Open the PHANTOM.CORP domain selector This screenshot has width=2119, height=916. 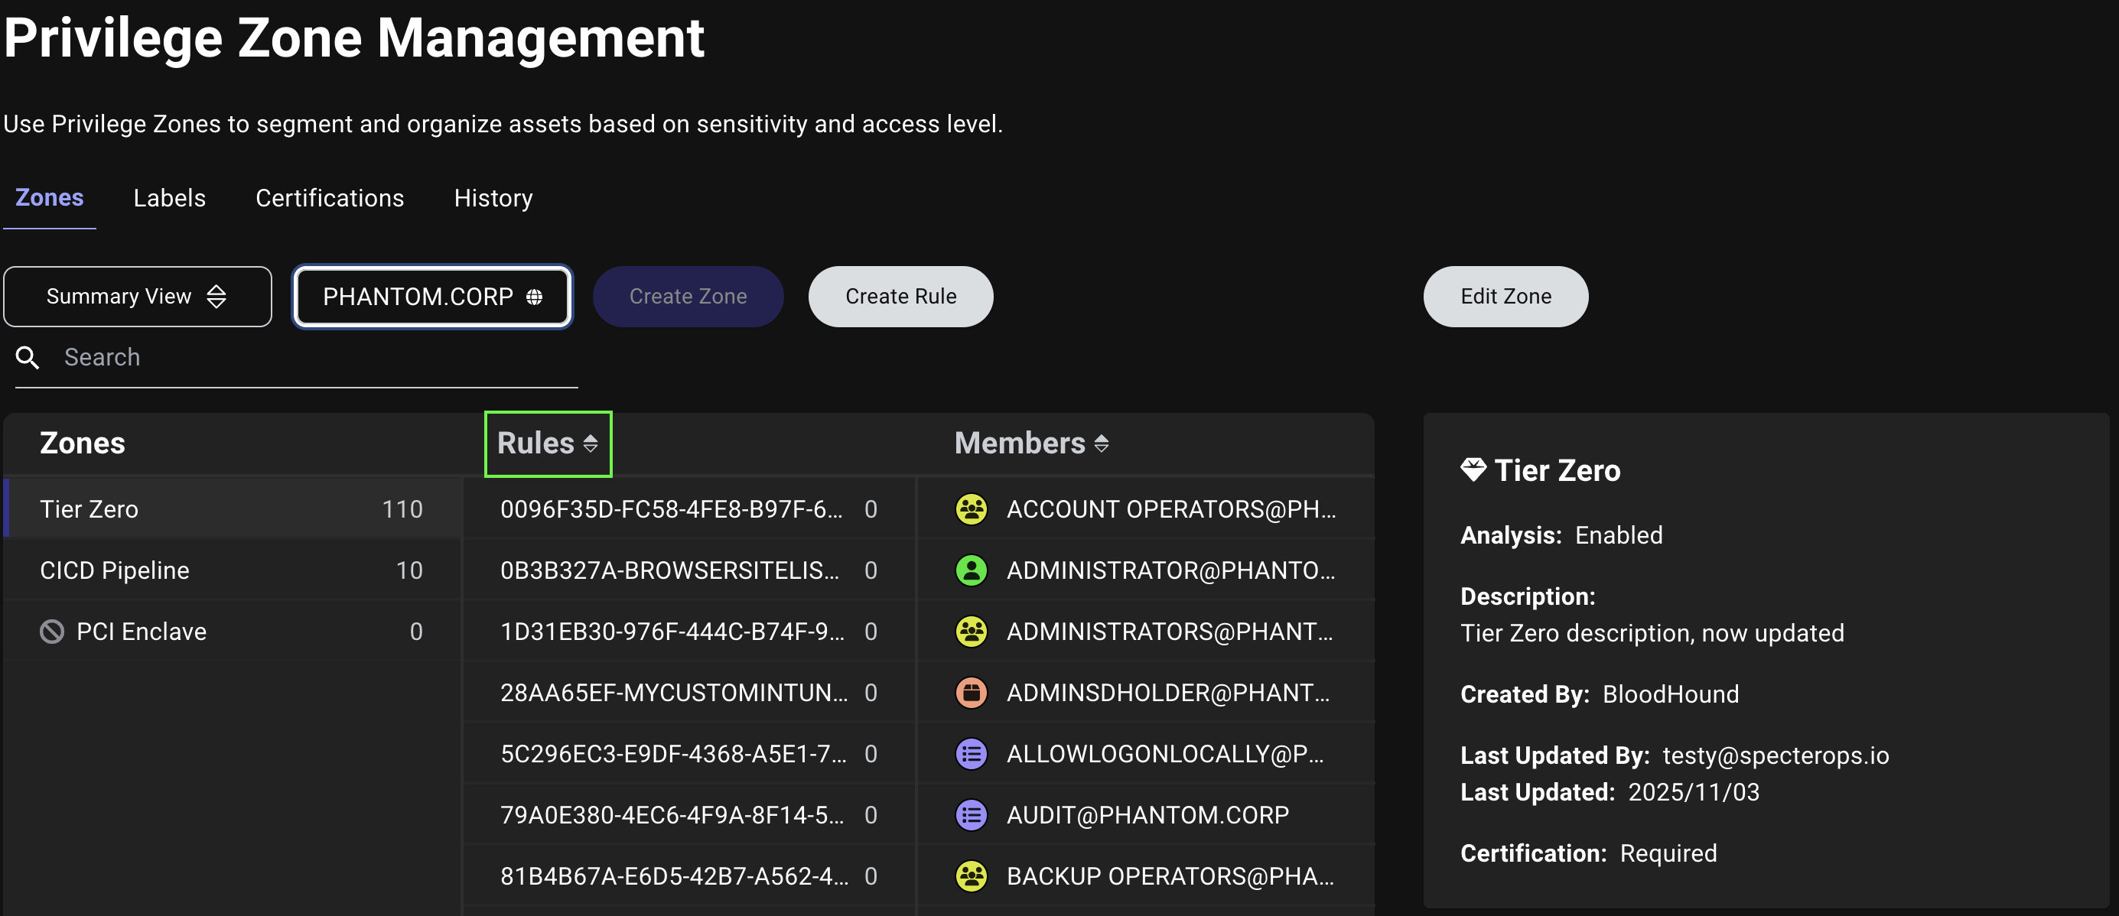point(432,297)
